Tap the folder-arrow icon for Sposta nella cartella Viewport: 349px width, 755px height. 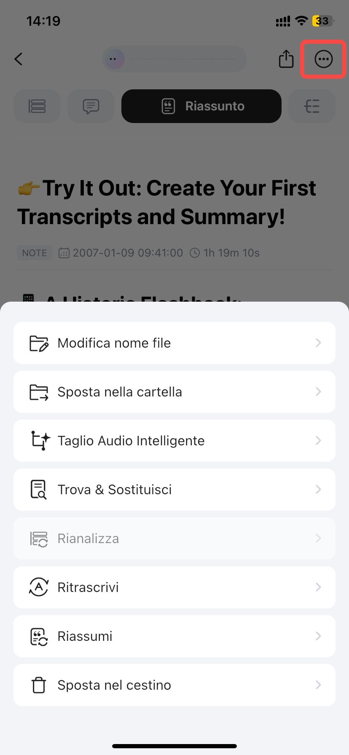[39, 392]
